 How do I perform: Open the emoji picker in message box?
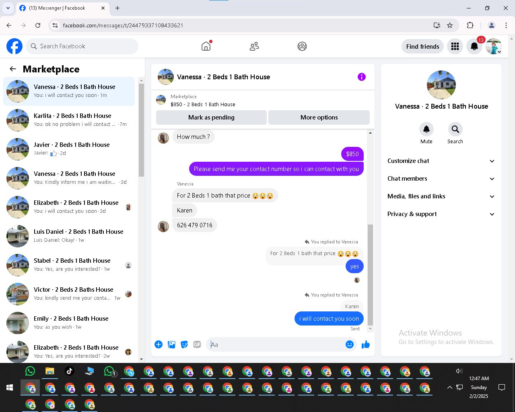pos(350,344)
